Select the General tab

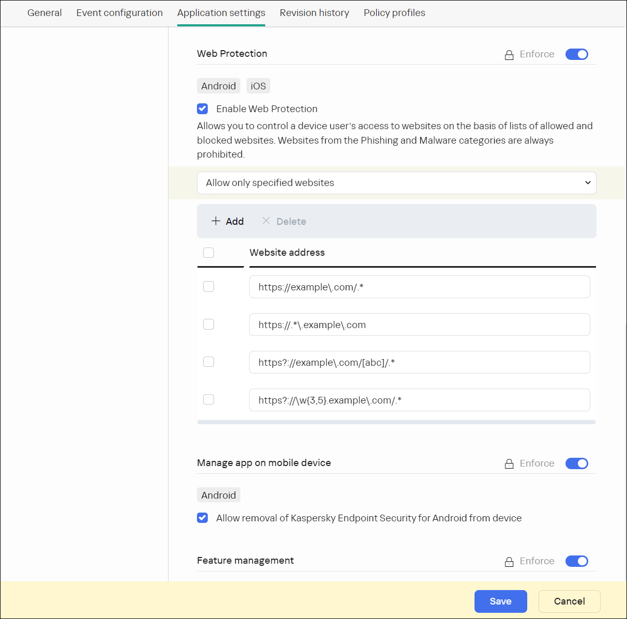44,12
